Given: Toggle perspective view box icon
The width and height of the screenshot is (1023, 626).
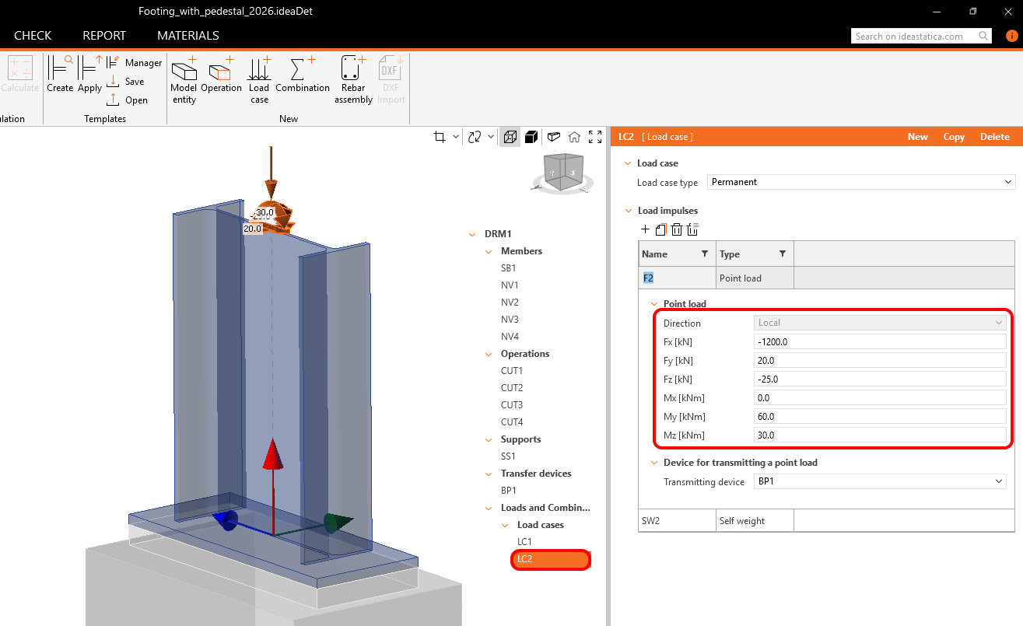Looking at the screenshot, I should [553, 138].
